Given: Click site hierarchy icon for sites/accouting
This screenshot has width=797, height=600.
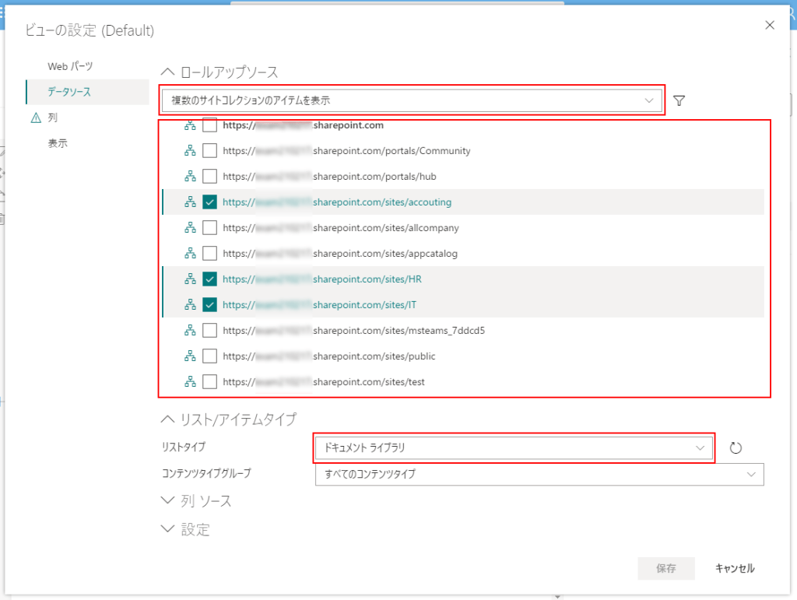Looking at the screenshot, I should point(190,202).
